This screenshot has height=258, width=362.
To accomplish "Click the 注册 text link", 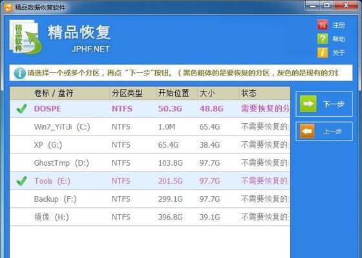I will [x=339, y=25].
